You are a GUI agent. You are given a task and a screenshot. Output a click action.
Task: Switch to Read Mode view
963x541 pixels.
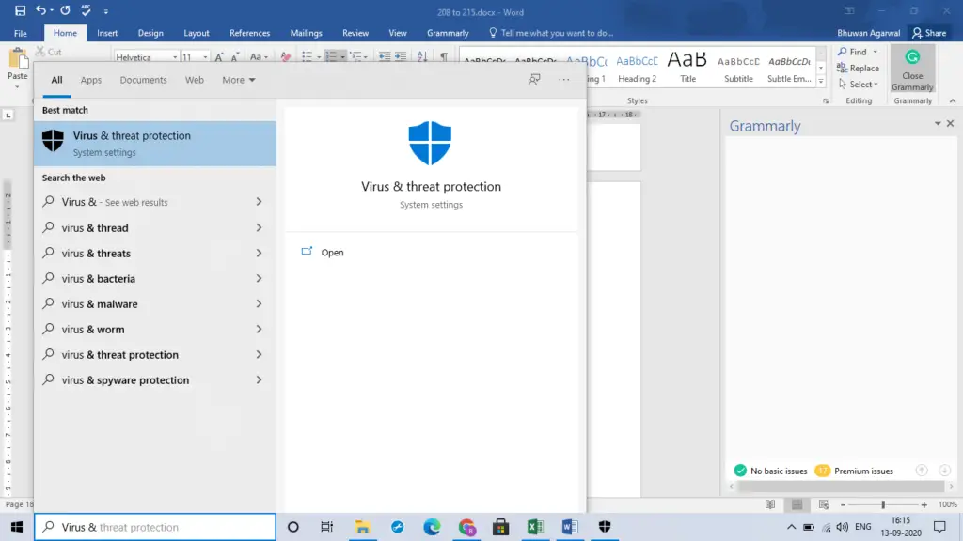click(x=770, y=504)
